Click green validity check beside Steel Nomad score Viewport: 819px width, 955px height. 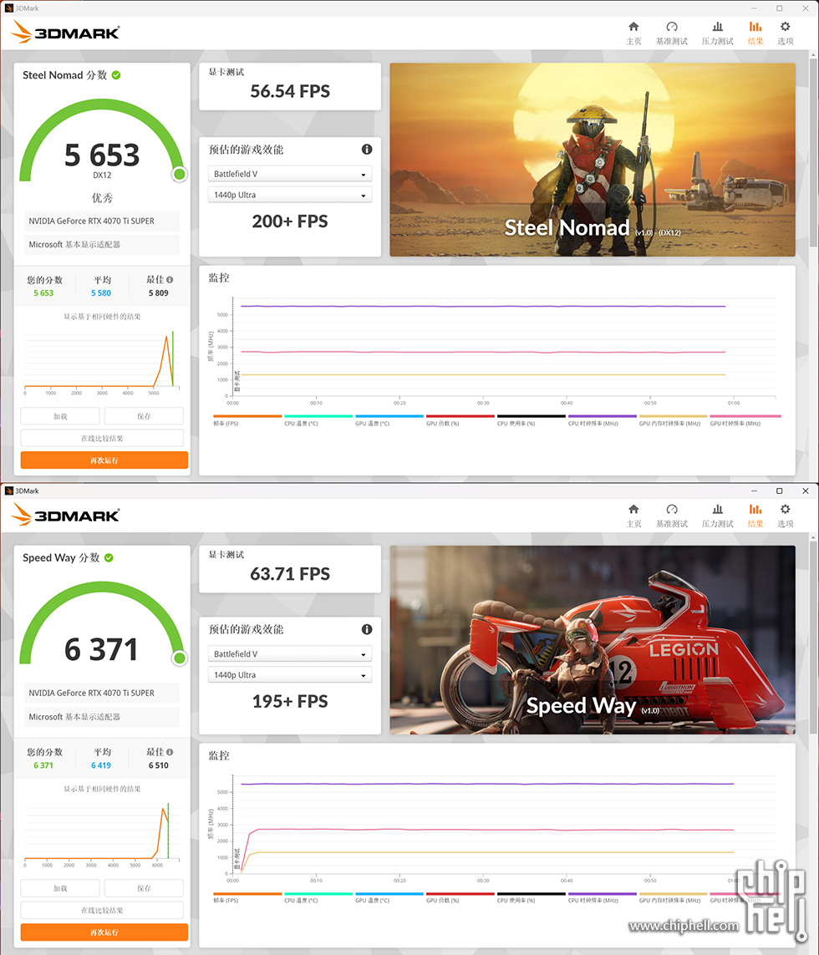[x=116, y=75]
